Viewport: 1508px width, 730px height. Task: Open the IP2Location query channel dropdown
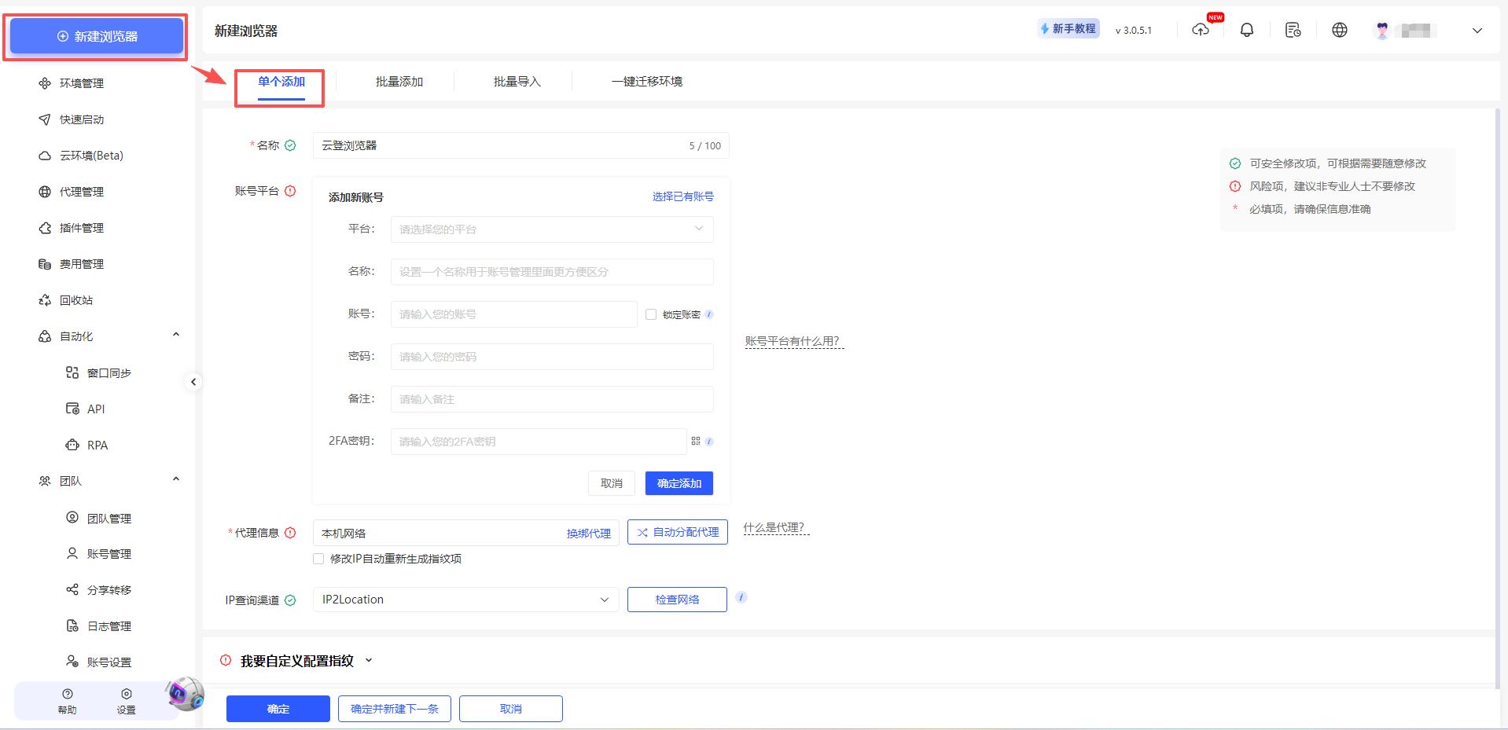tap(465, 599)
